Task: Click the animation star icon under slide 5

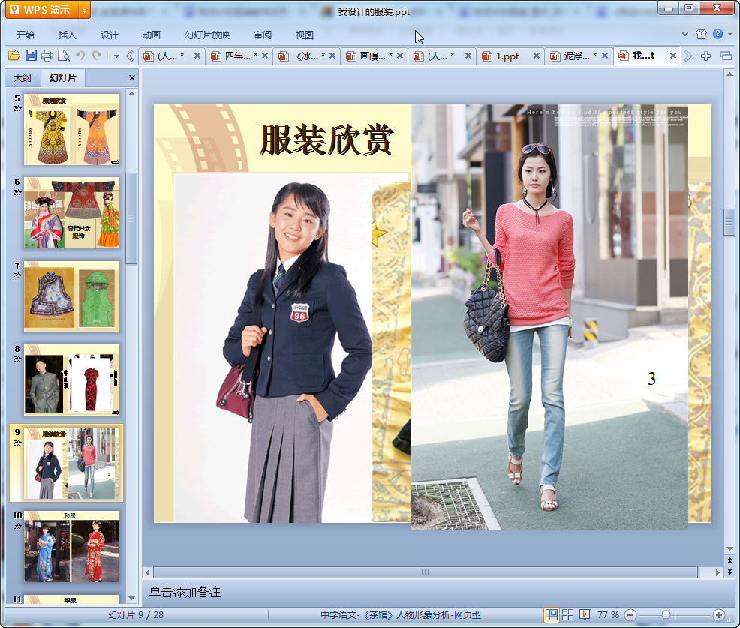Action: click(17, 109)
